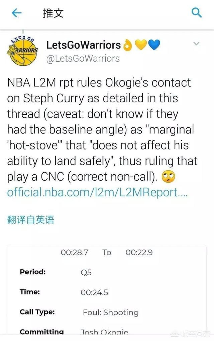Open the official.nba.com L2M report link
The width and height of the screenshot is (214, 341).
coord(97,192)
